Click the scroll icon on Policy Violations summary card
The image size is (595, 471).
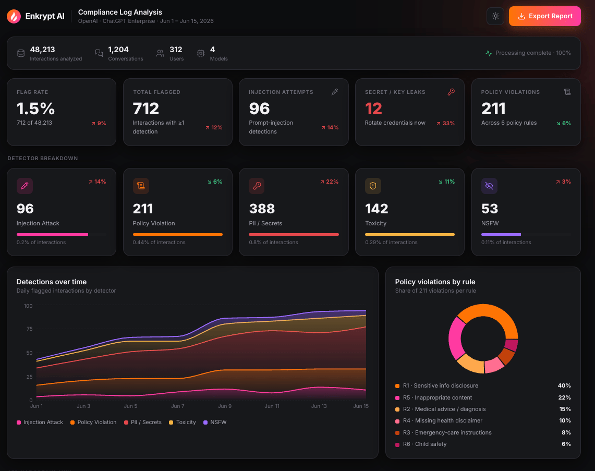[x=567, y=92]
